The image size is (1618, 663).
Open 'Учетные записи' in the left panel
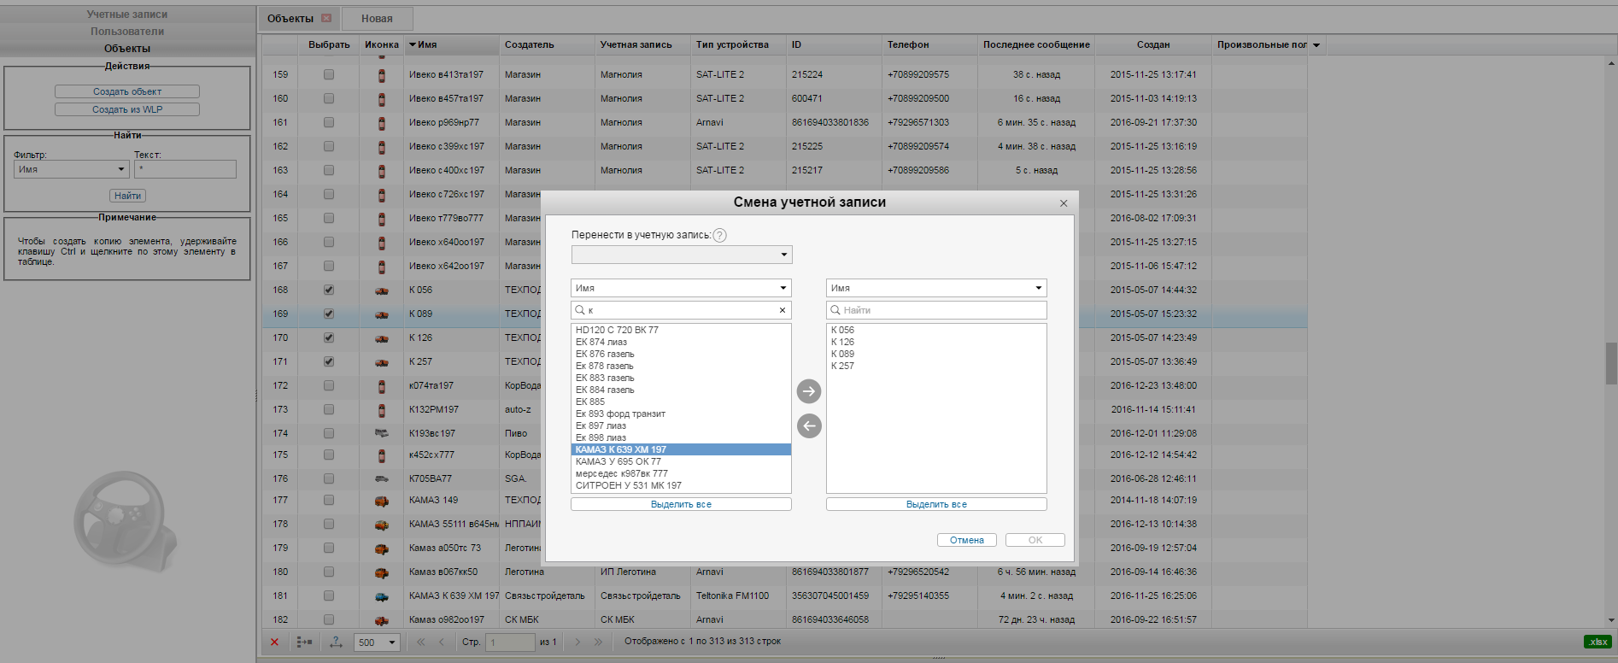[127, 15]
